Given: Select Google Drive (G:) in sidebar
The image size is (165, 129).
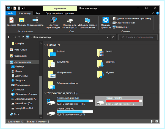Looking at the screenshot, I should point(22,108).
